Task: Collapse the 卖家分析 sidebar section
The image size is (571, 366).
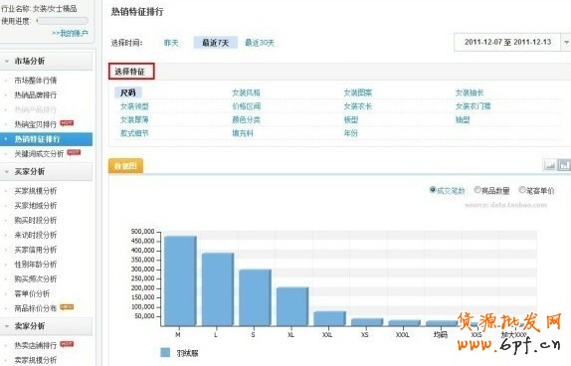Action: point(7,326)
